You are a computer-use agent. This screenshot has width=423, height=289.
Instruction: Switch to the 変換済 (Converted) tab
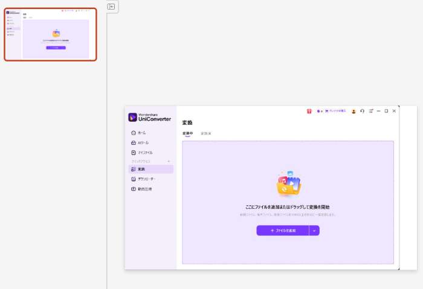click(206, 133)
